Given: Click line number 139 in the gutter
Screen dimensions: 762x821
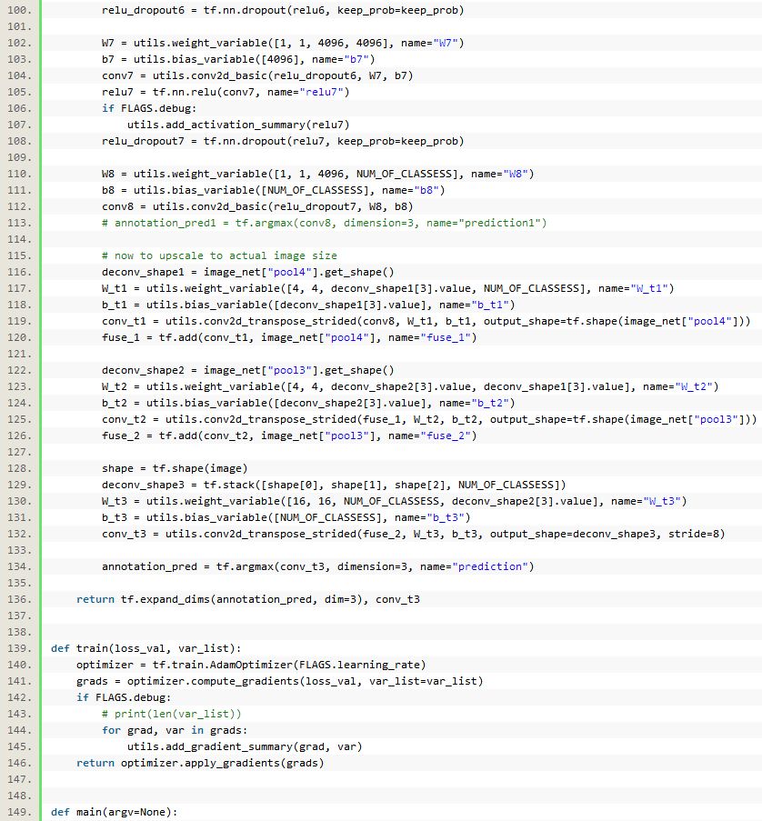Looking at the screenshot, I should click(x=19, y=648).
